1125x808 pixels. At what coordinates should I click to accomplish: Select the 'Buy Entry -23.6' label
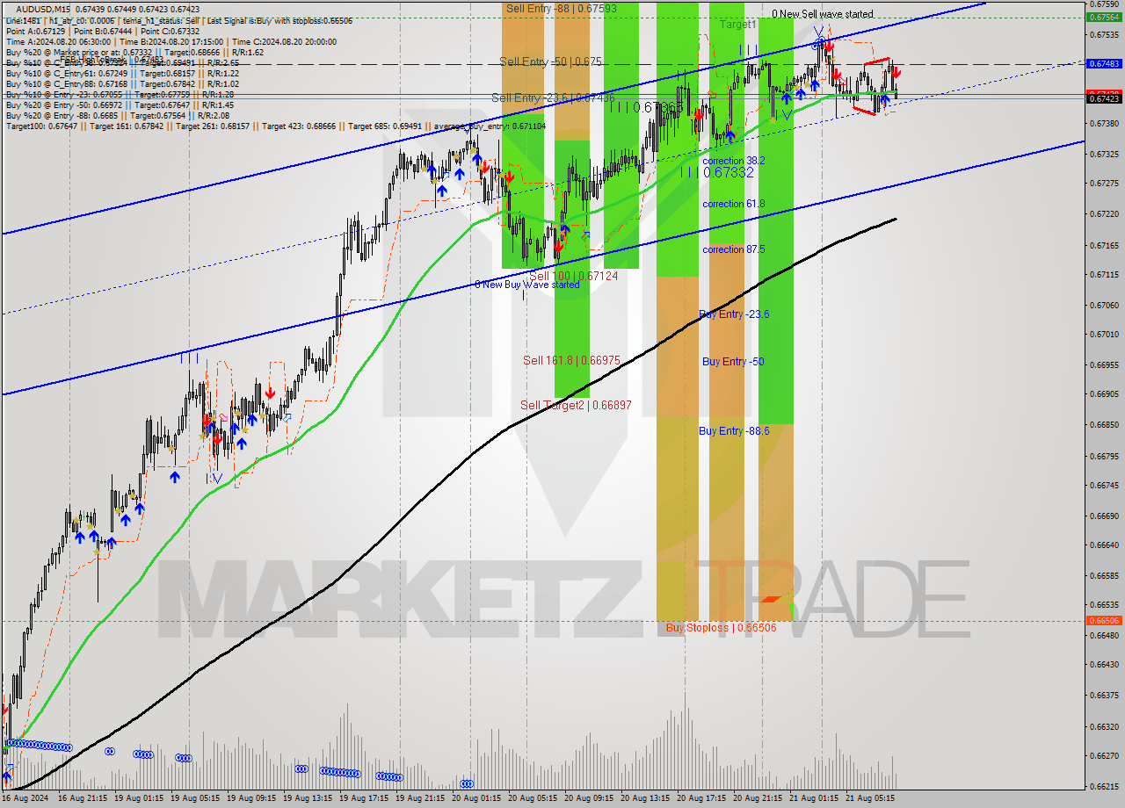[x=735, y=314]
